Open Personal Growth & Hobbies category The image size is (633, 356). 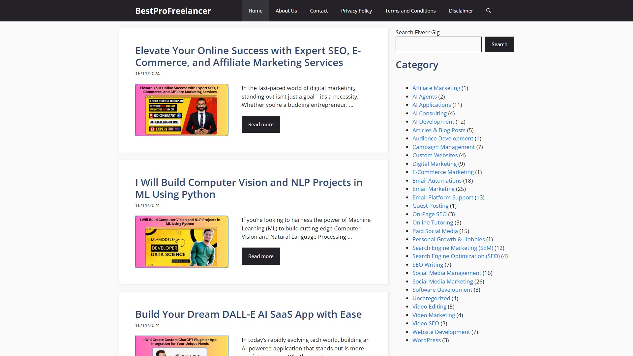coord(449,239)
